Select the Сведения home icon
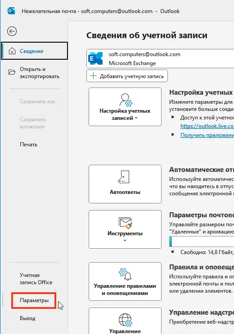The image size is (234, 334). (x=12, y=51)
